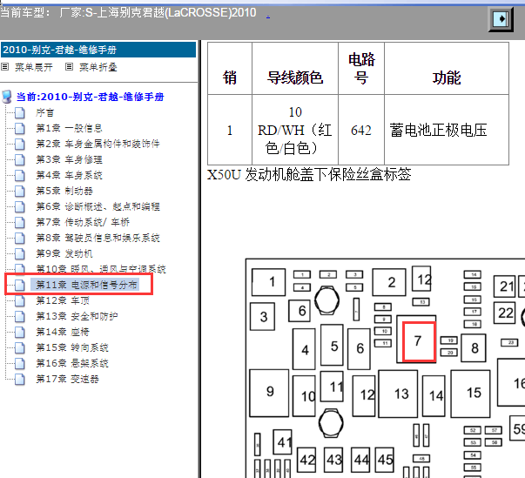Open 第15章 转向系统
525x478 pixels.
tap(72, 347)
